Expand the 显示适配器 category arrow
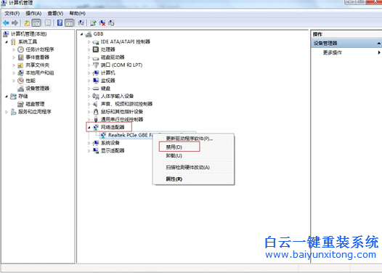The height and width of the screenshot is (273, 382). pos(89,151)
